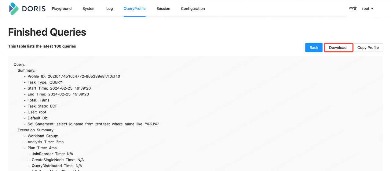Switch language to 中文
Screen dimensions: 391x171
(x=353, y=9)
